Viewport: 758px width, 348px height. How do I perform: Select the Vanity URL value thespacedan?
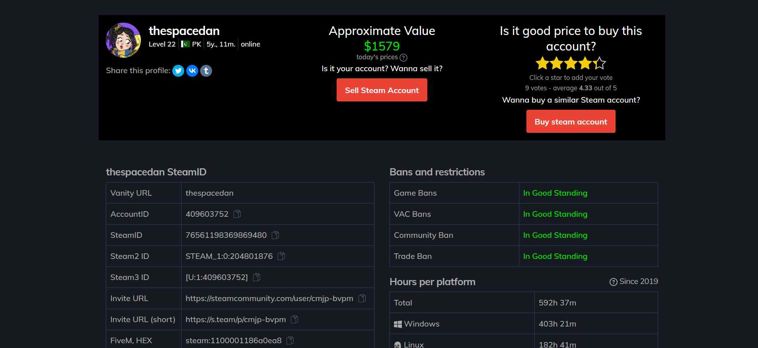coord(209,193)
